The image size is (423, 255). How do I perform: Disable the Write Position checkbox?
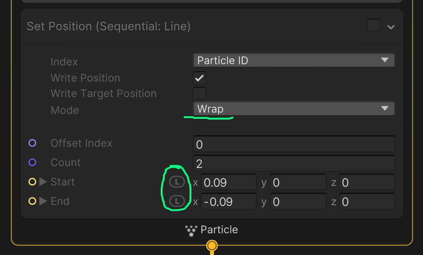199,78
